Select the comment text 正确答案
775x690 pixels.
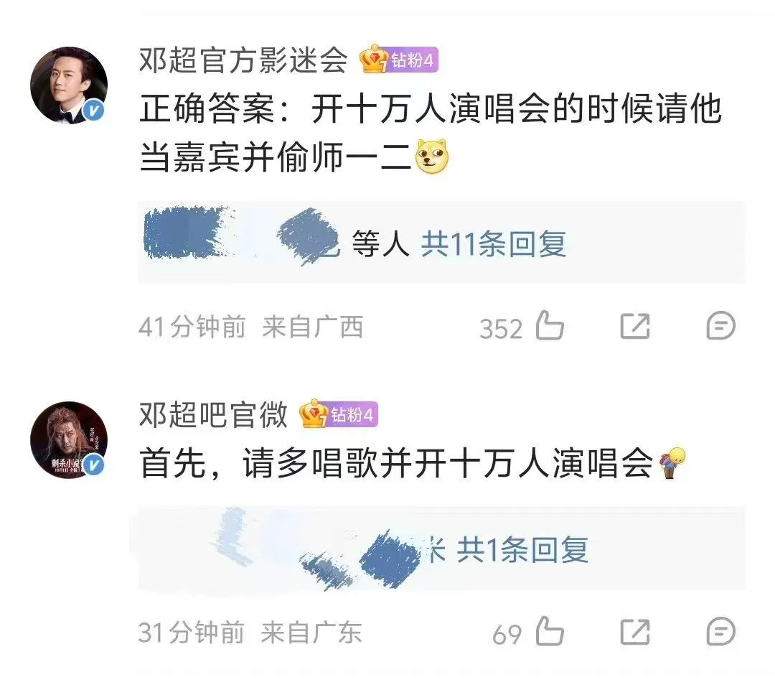(x=207, y=109)
